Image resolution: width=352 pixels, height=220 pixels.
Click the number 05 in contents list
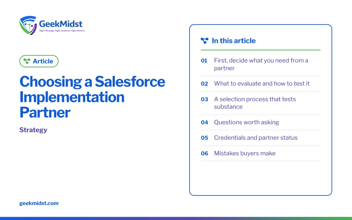[204, 138]
